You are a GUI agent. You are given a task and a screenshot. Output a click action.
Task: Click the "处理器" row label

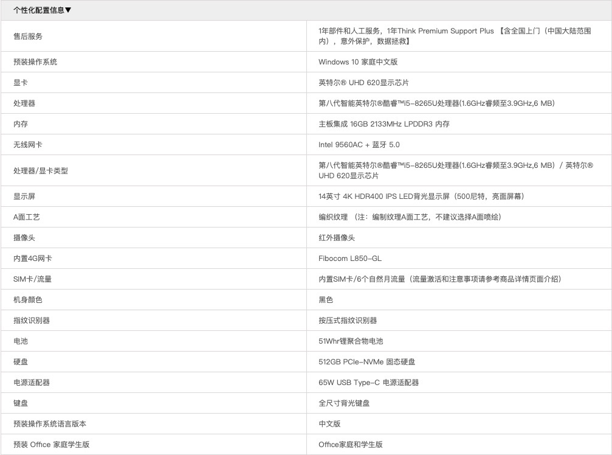tap(24, 103)
